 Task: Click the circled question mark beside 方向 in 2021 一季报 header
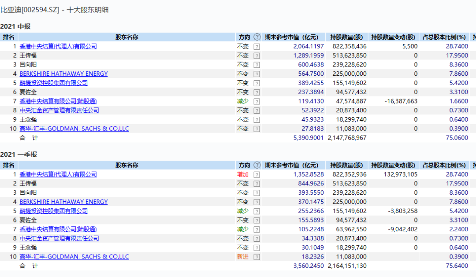(x=257, y=166)
